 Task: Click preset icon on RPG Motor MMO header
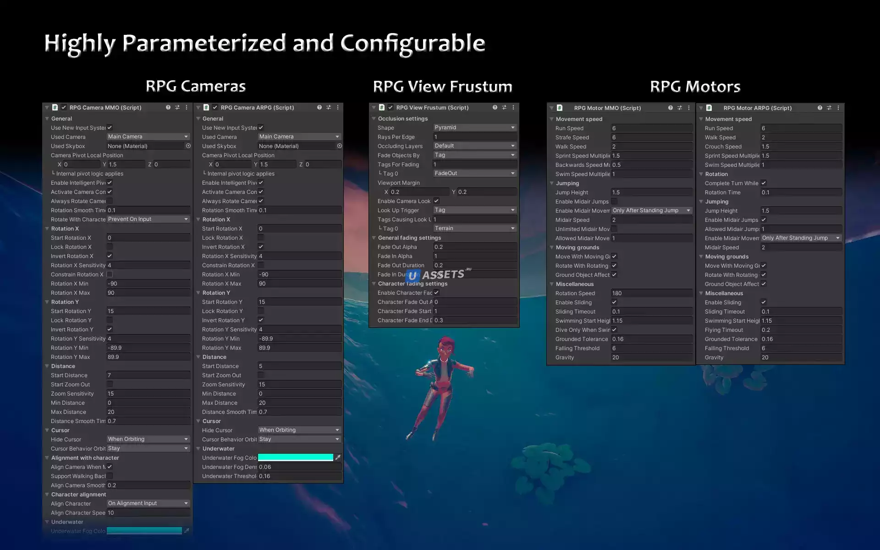click(680, 108)
